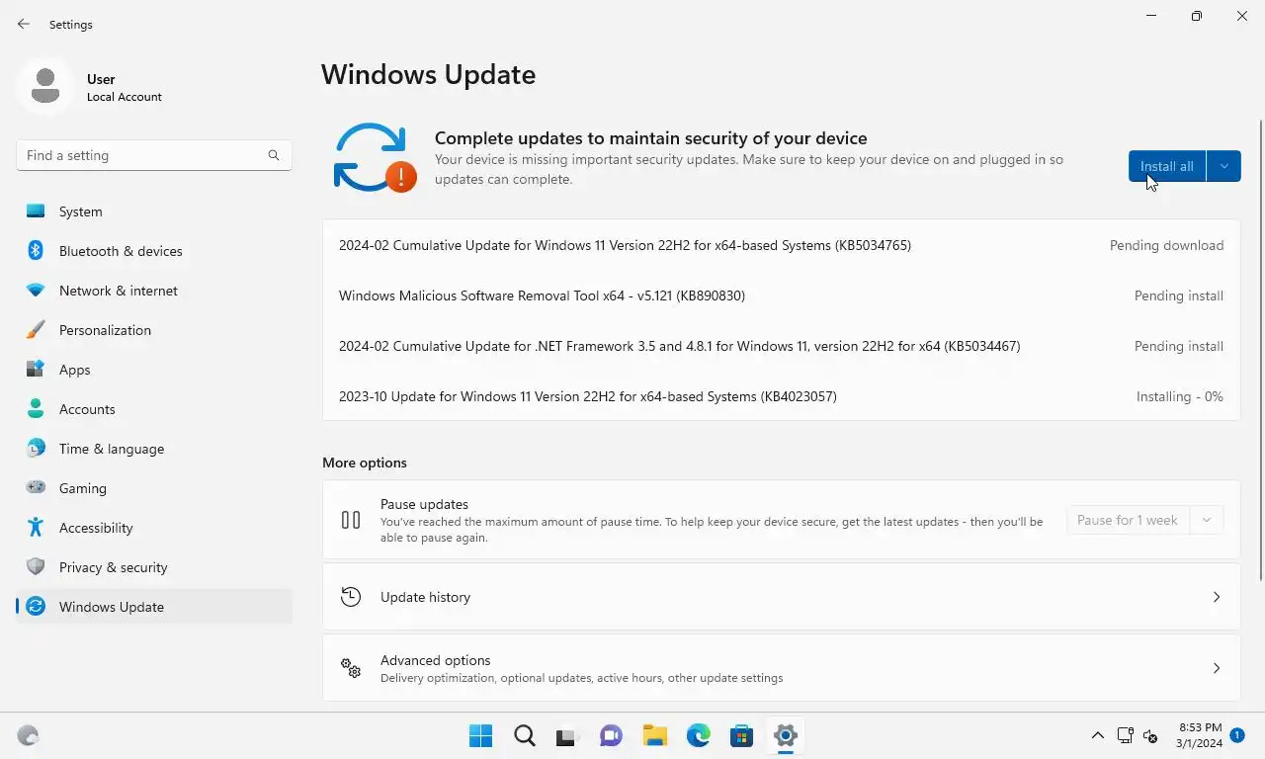This screenshot has height=759, width=1265.
Task: Open Accessibility settings
Action: click(x=154, y=528)
